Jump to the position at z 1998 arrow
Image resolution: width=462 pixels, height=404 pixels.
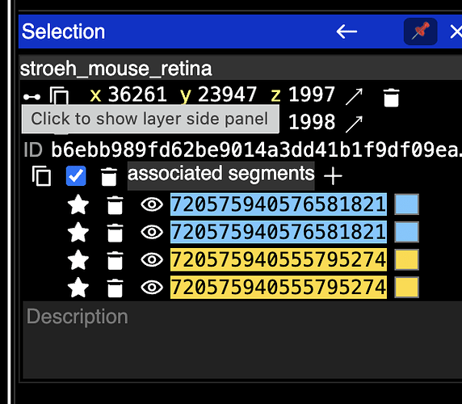(x=354, y=124)
